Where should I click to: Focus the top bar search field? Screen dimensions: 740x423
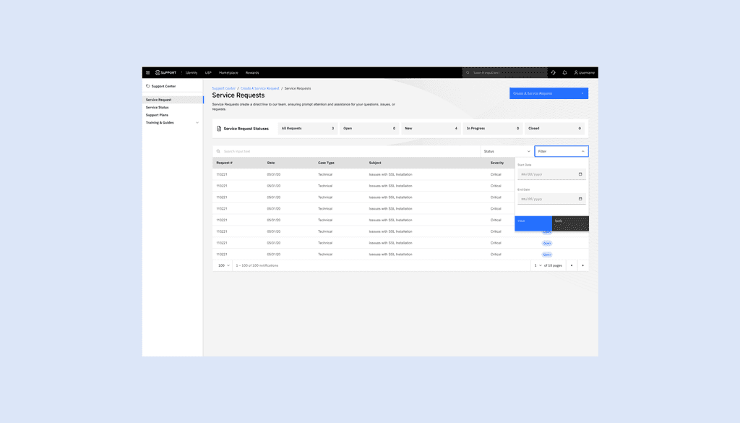coord(505,73)
